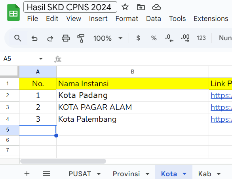This screenshot has height=179, width=232.
Task: Click the horizontal scrollbar thumb
Action: [63, 161]
